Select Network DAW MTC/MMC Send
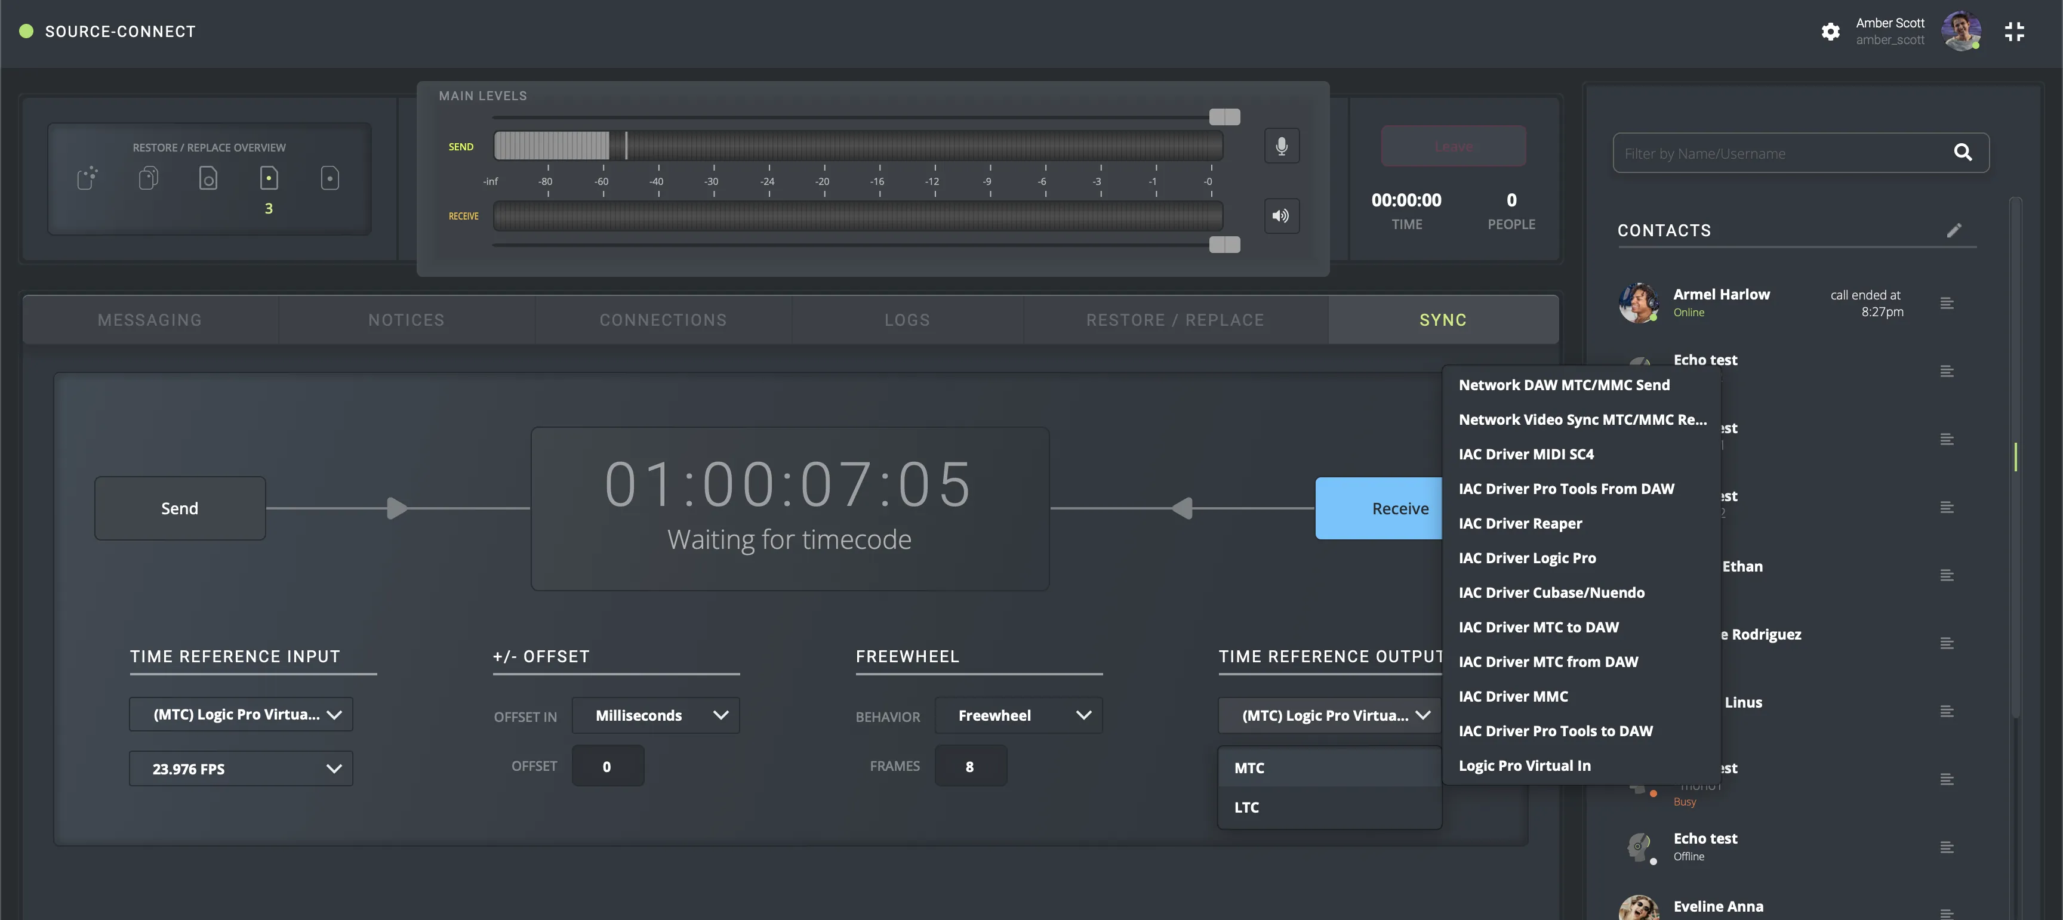2063x920 pixels. (x=1582, y=385)
